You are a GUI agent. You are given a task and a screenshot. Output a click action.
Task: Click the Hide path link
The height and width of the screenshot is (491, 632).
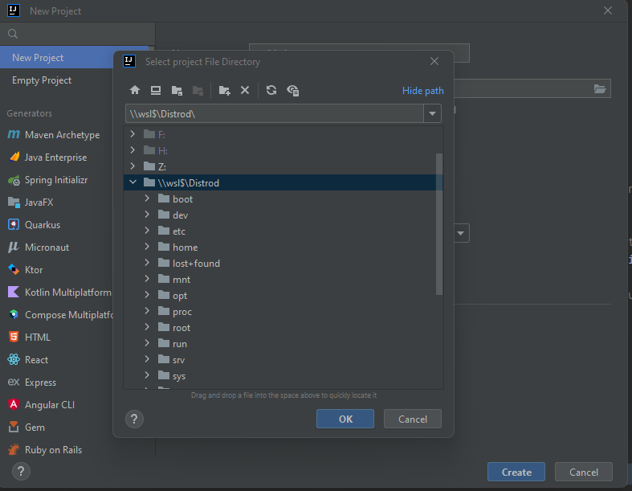click(x=423, y=91)
